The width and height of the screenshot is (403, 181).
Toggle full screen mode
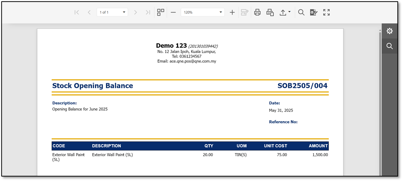pyautogui.click(x=326, y=12)
